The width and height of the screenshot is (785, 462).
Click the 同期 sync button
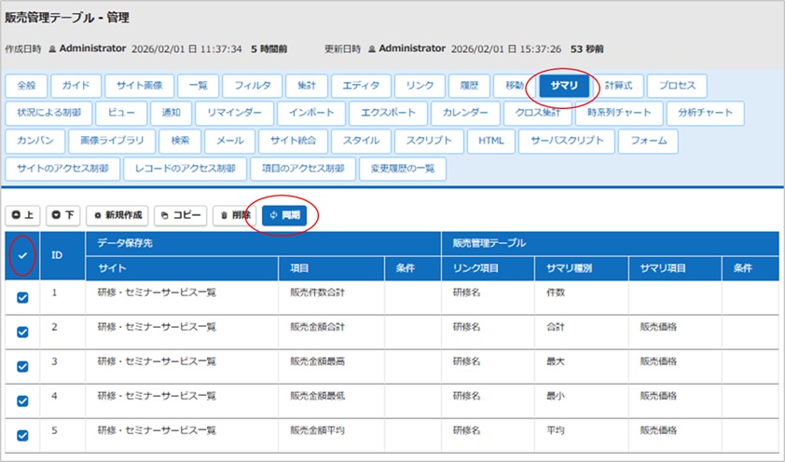pos(284,215)
